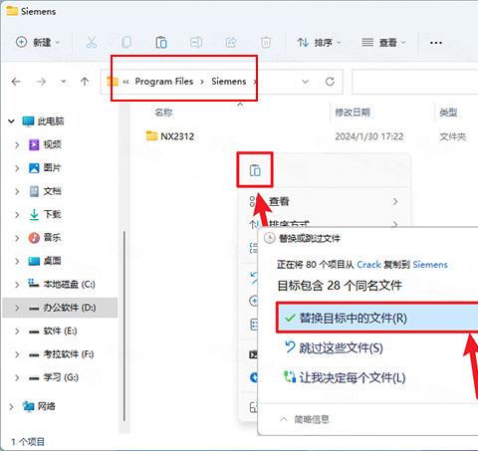Image resolution: width=478 pixels, height=451 pixels.
Task: Click the Delete trash icon
Action: 266,43
